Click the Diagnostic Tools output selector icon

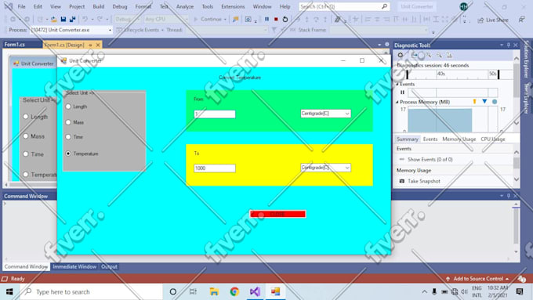(415, 55)
